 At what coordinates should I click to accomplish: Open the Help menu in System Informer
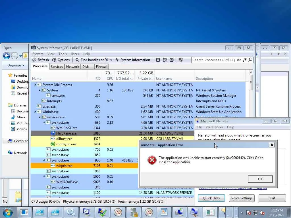pos(86,54)
